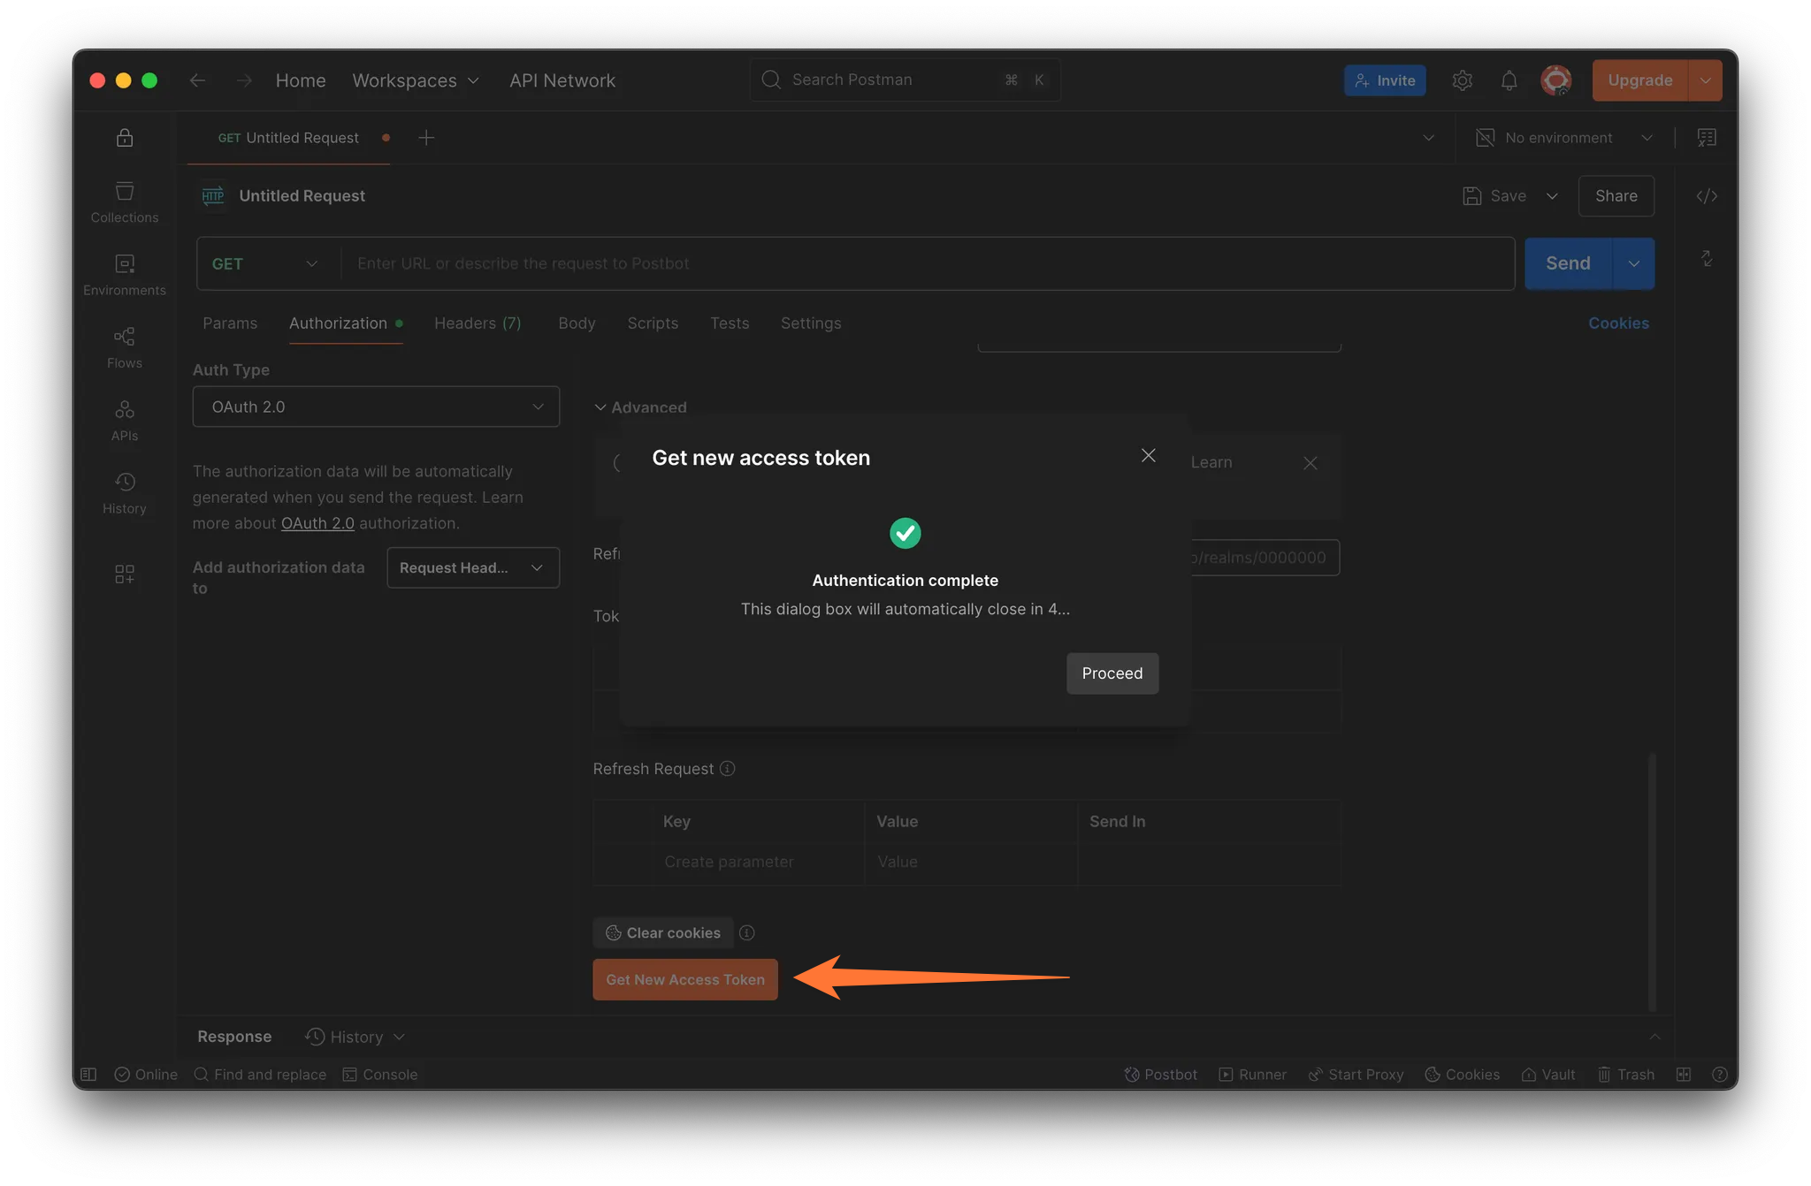Select the Untitled Request tab
The image size is (1811, 1186).
(x=289, y=138)
